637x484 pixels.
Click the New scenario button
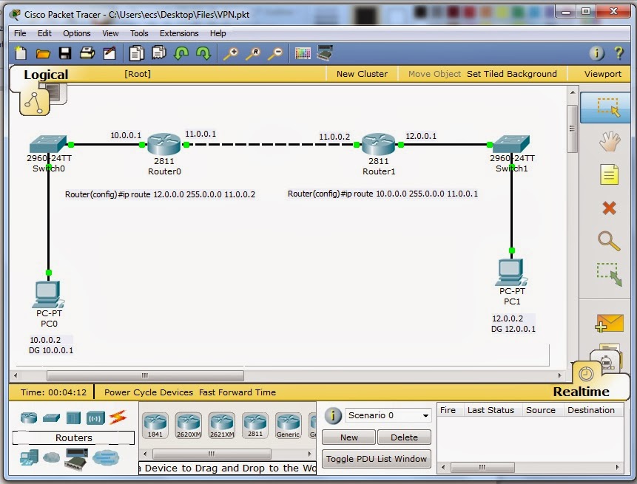pos(349,437)
